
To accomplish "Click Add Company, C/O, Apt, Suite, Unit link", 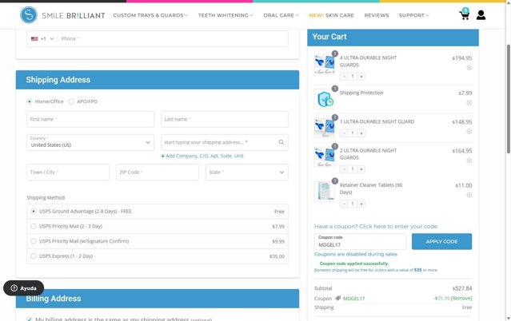I will coord(202,156).
